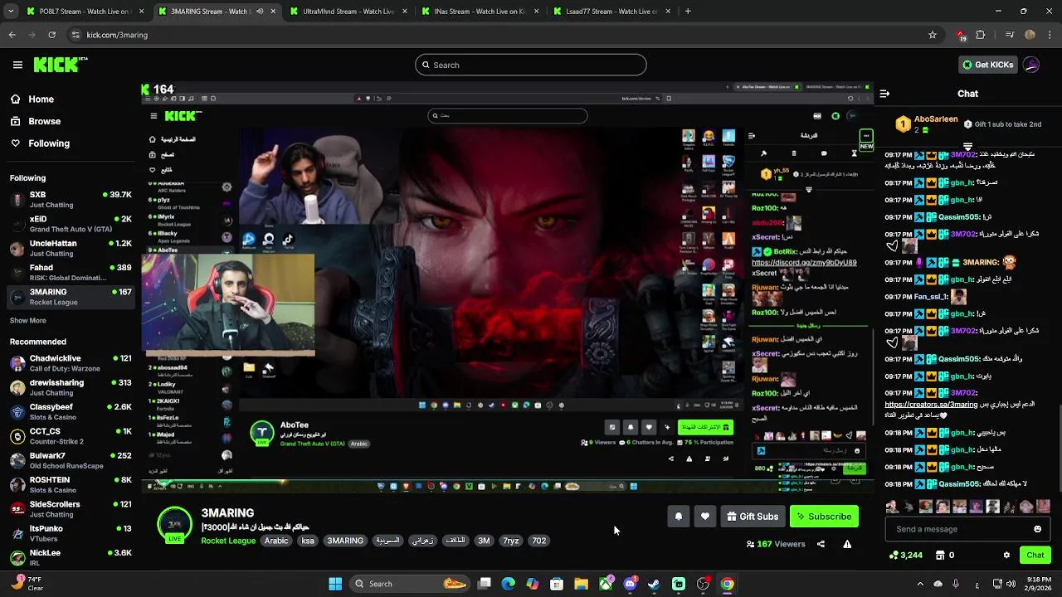Open File Explorer from the taskbar
Viewport: 1062px width, 597px height.
pyautogui.click(x=581, y=584)
